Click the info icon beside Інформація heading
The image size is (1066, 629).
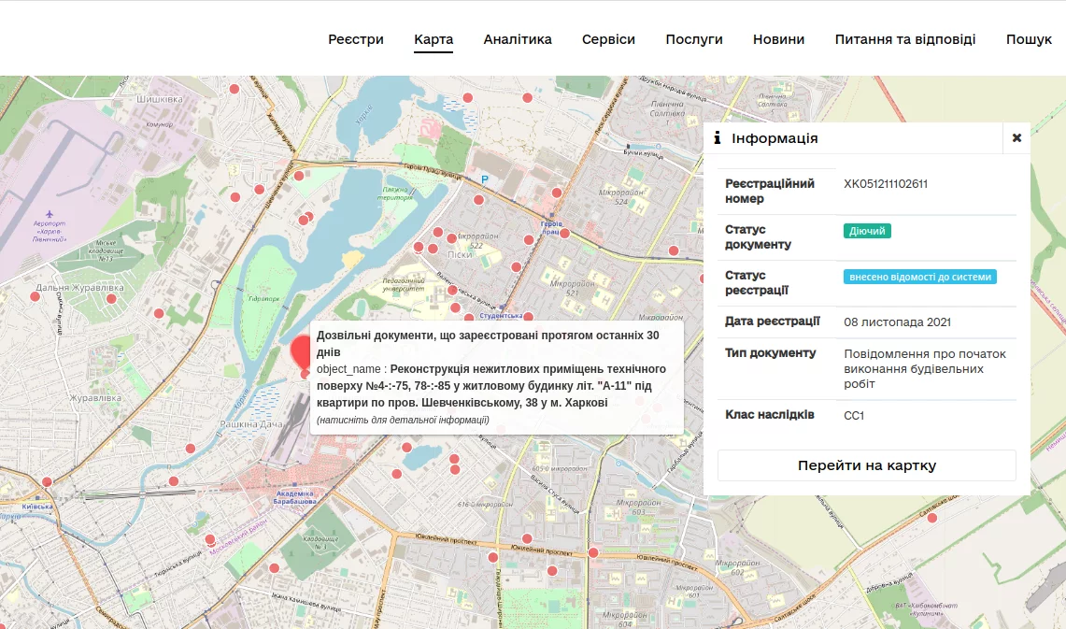point(718,138)
